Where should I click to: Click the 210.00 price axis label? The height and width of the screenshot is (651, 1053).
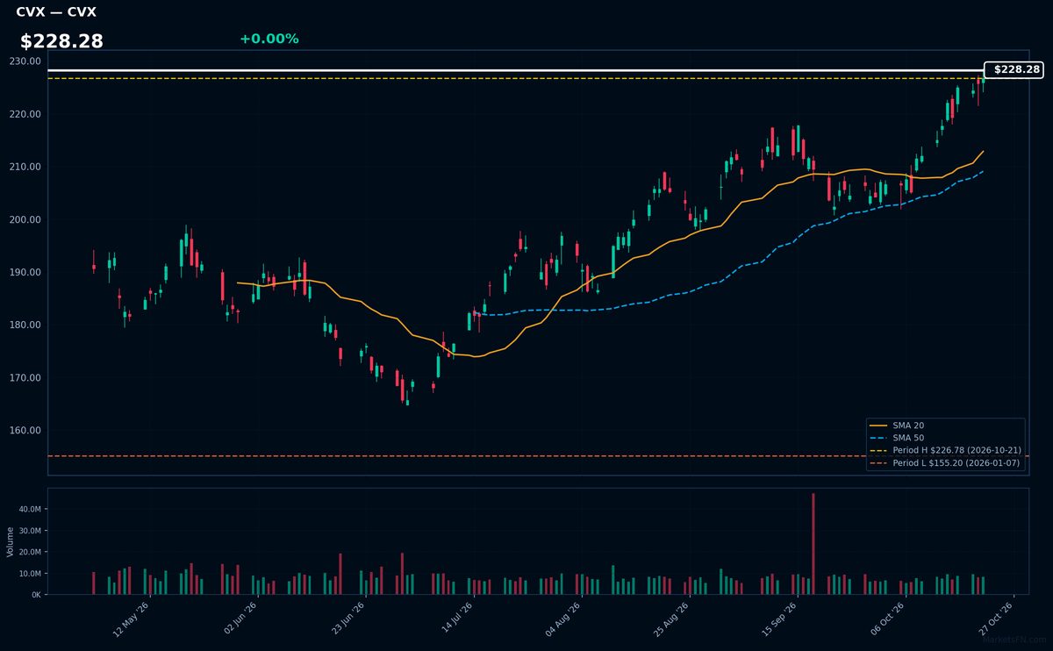pos(25,167)
